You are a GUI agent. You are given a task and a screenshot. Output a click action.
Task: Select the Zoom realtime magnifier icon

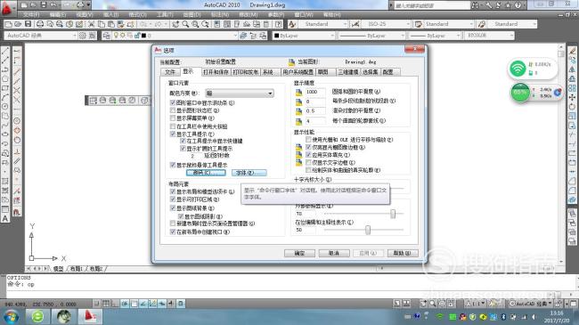185,24
